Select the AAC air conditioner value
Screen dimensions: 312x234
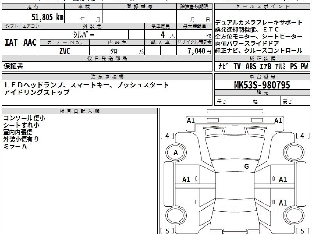30,42
